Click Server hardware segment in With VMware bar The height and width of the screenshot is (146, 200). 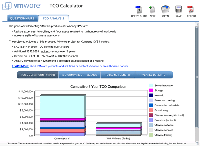(118, 126)
